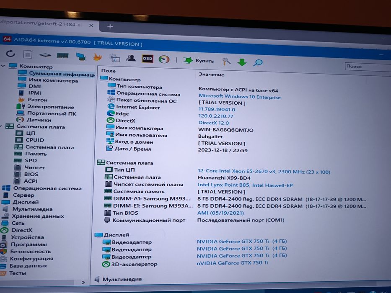Open the Сеть tree category
Image resolution: width=391 pixels, height=293 pixels.
pos(13,223)
